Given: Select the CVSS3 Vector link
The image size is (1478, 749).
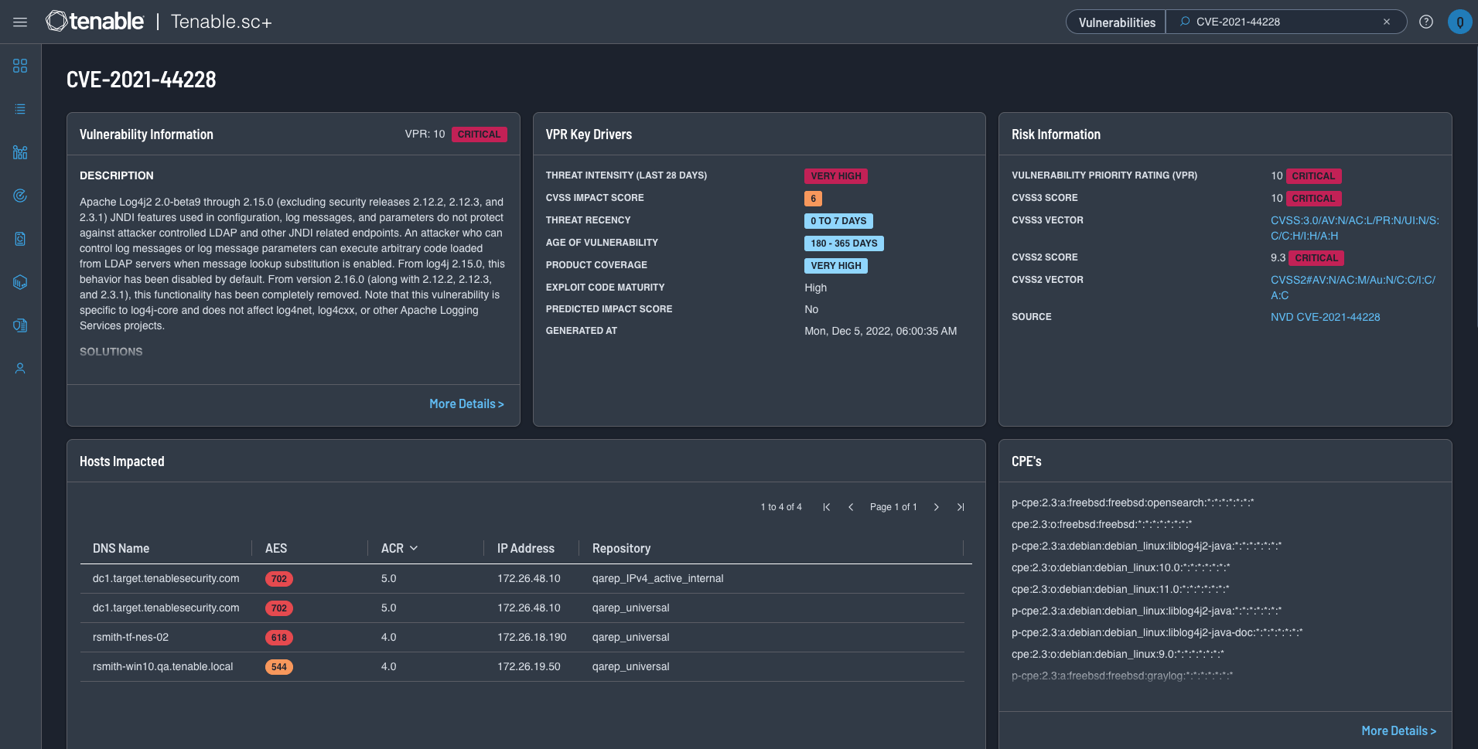Looking at the screenshot, I should [x=1353, y=227].
